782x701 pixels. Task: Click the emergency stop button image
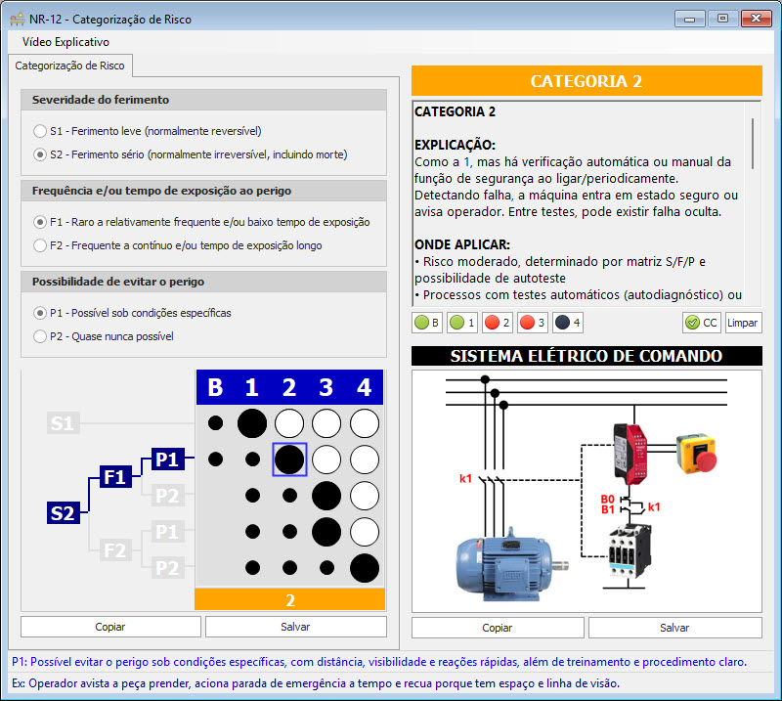[x=697, y=454]
